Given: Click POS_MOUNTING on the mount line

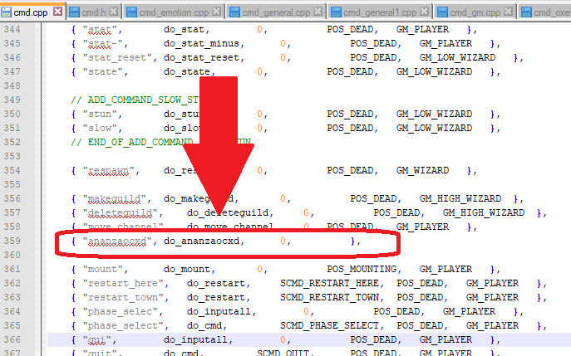Looking at the screenshot, I should [362, 269].
